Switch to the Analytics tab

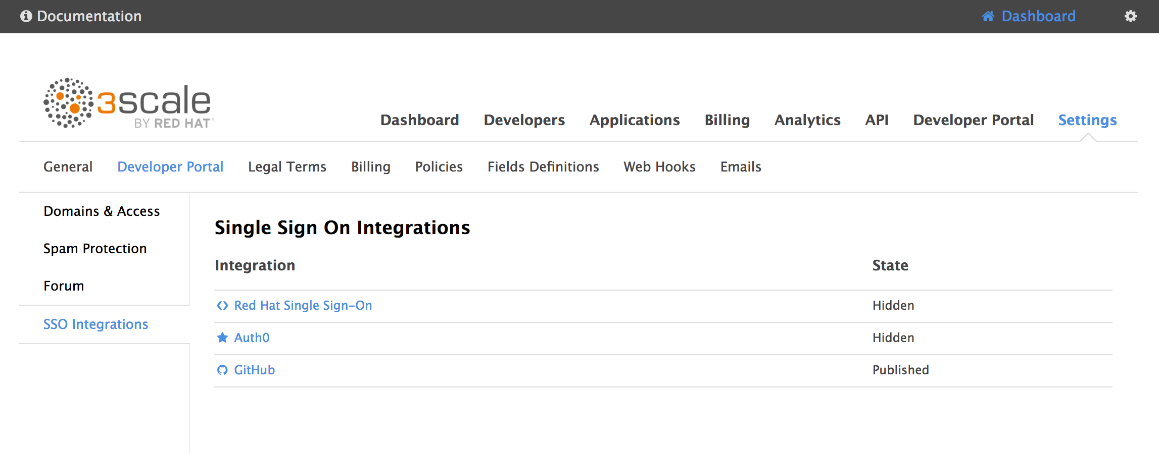[x=807, y=120]
